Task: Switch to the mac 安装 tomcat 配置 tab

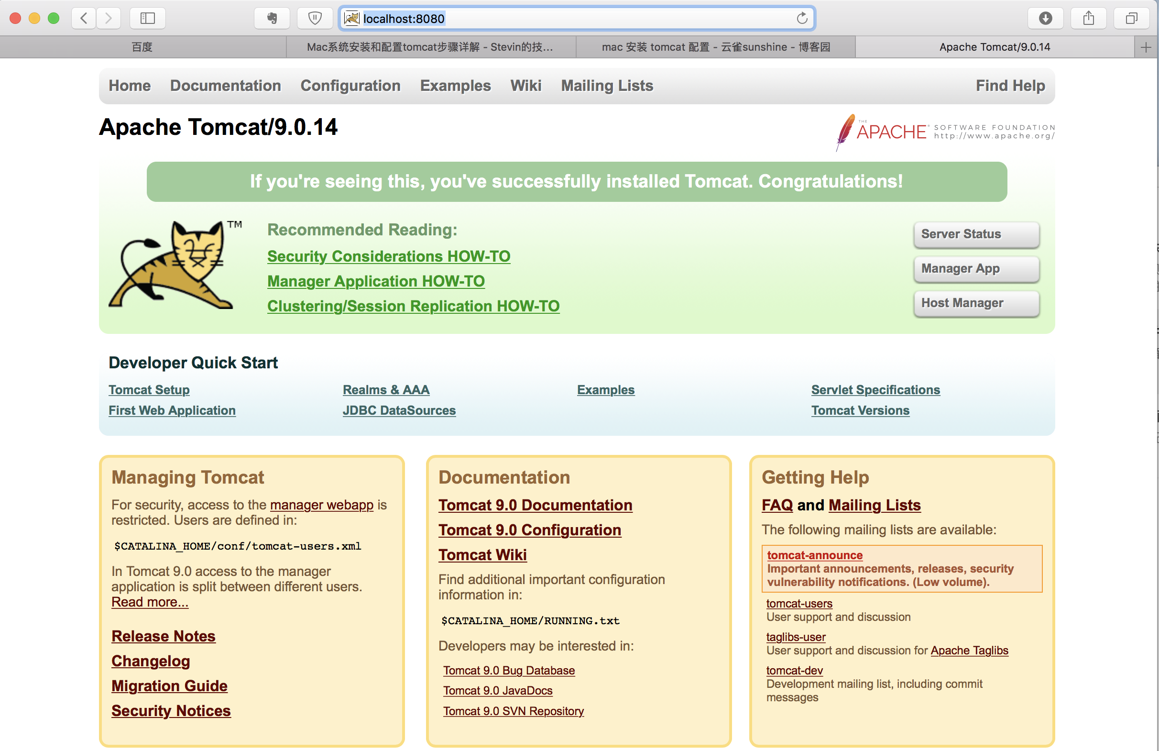Action: coord(716,47)
